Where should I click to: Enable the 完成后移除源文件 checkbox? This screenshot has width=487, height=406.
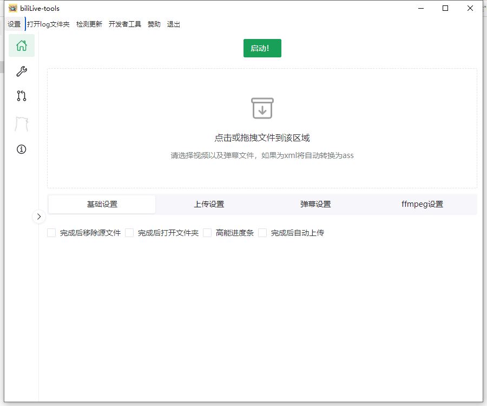point(51,233)
